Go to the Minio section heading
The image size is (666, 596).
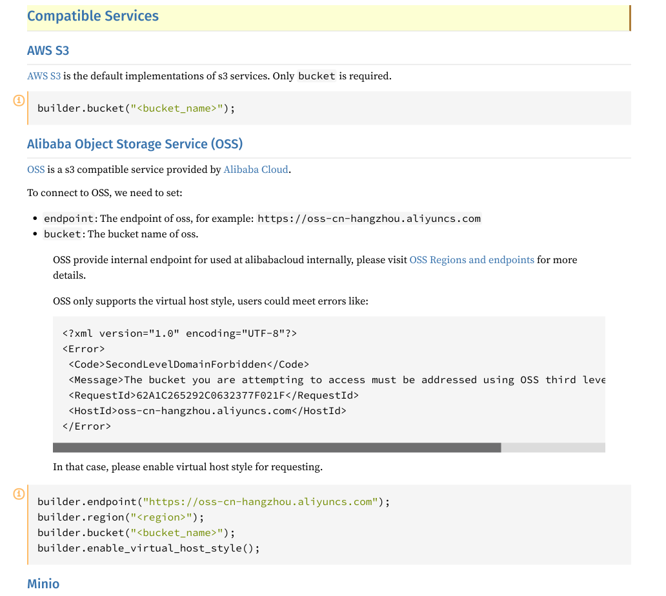43,584
